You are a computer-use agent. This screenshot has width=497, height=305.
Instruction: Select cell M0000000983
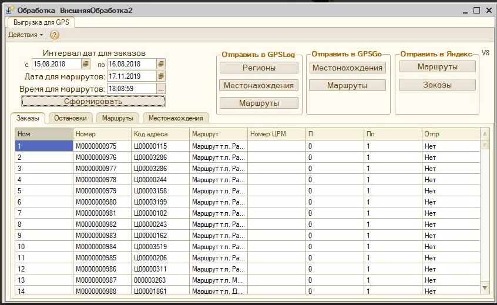point(102,236)
